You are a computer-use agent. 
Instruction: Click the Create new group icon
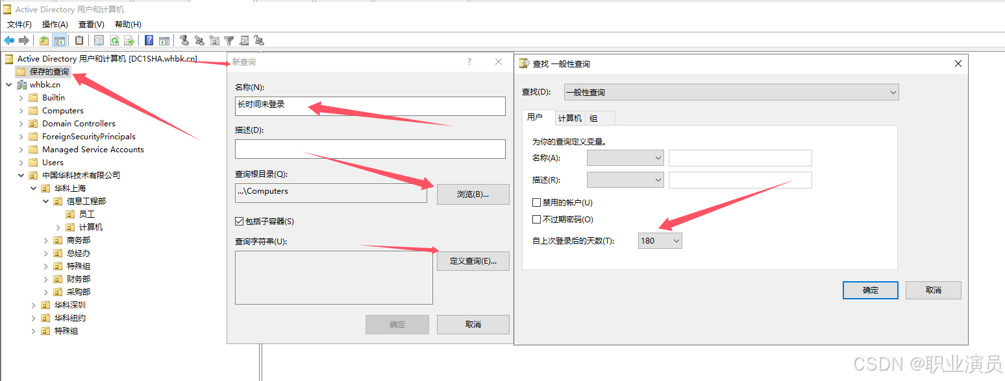(199, 40)
